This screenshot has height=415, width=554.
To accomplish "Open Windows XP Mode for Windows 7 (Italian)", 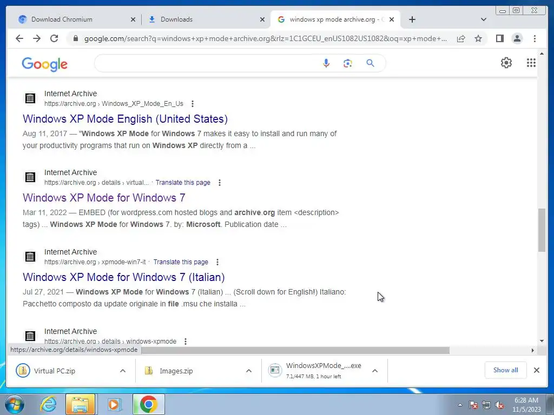I will point(124,277).
